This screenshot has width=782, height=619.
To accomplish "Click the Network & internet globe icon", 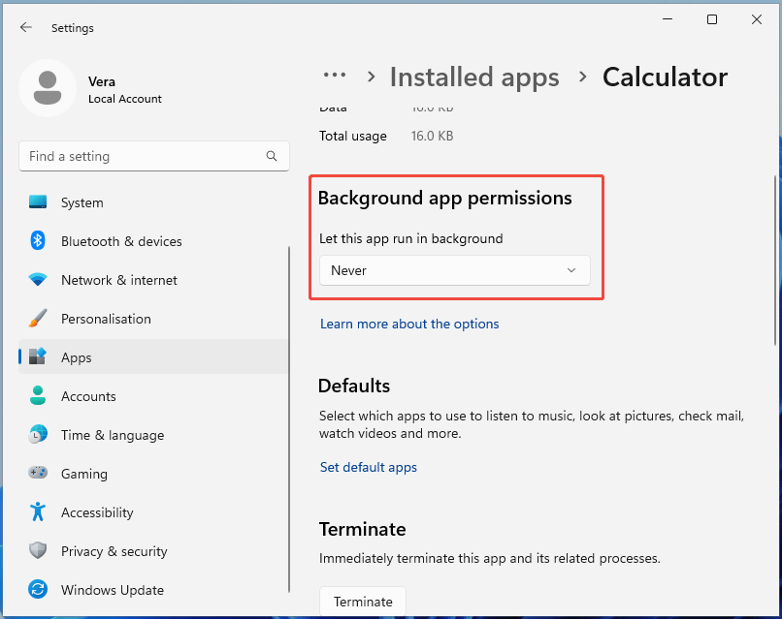I will (38, 280).
